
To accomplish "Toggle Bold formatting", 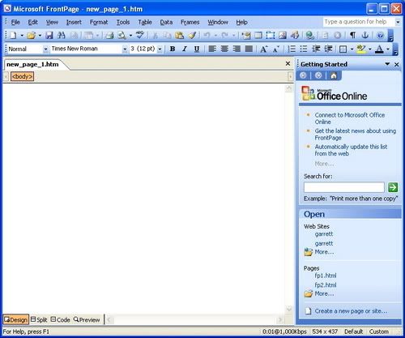I will pos(173,49).
